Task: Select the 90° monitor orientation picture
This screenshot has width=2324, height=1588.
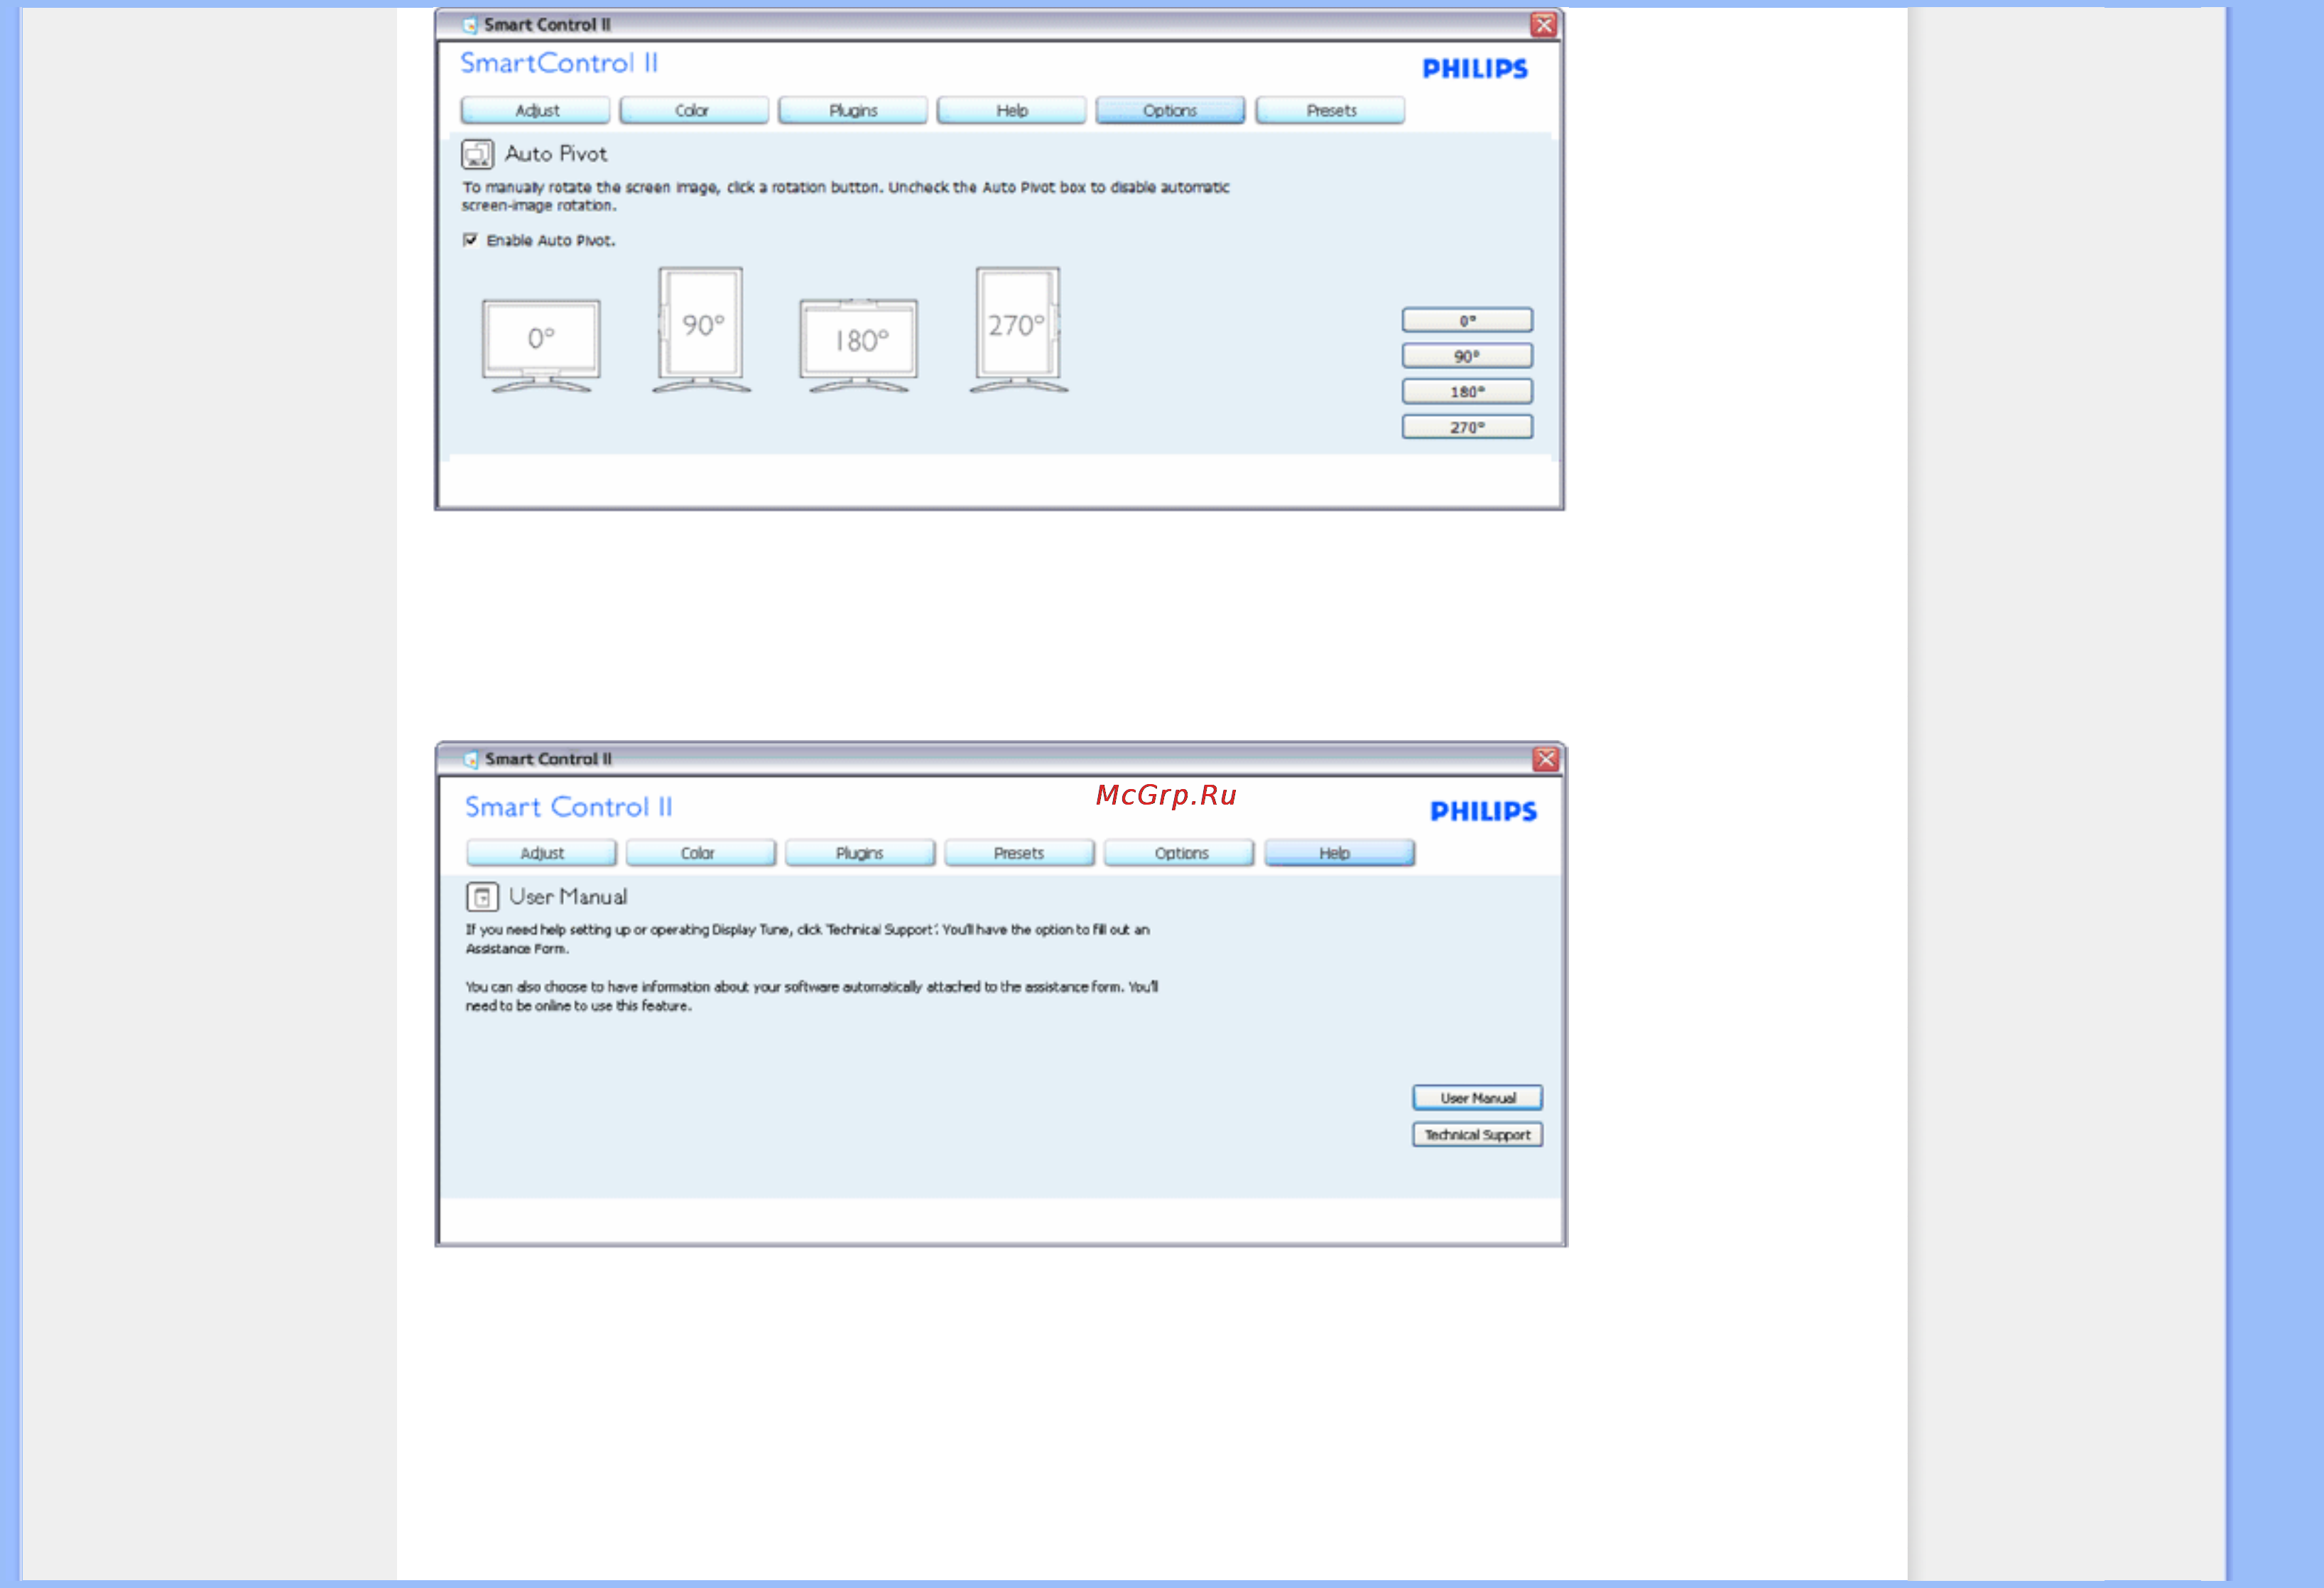Action: pyautogui.click(x=701, y=330)
